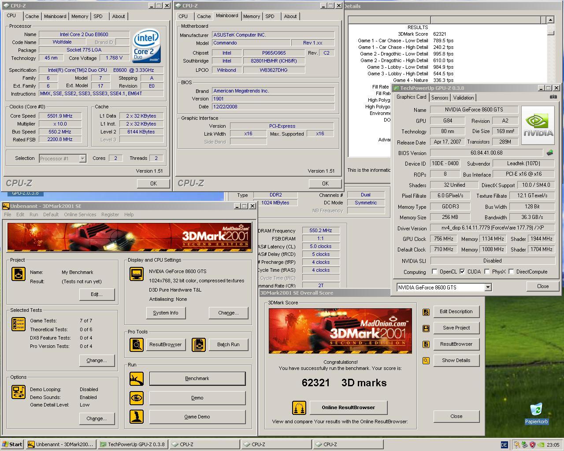Click the GPU-Z camera screenshot icon
564x451 pixels.
tap(553, 97)
